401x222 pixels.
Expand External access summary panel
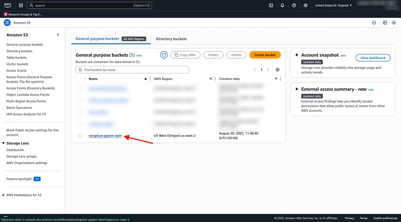click(297, 89)
